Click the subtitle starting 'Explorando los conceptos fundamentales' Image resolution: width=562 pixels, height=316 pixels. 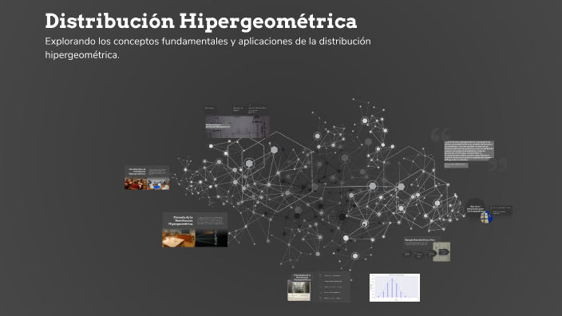(208, 48)
